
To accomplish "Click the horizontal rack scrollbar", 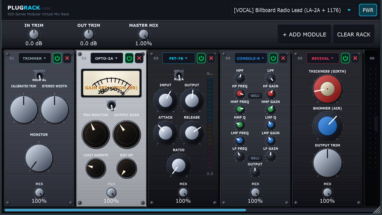I will click(x=125, y=210).
